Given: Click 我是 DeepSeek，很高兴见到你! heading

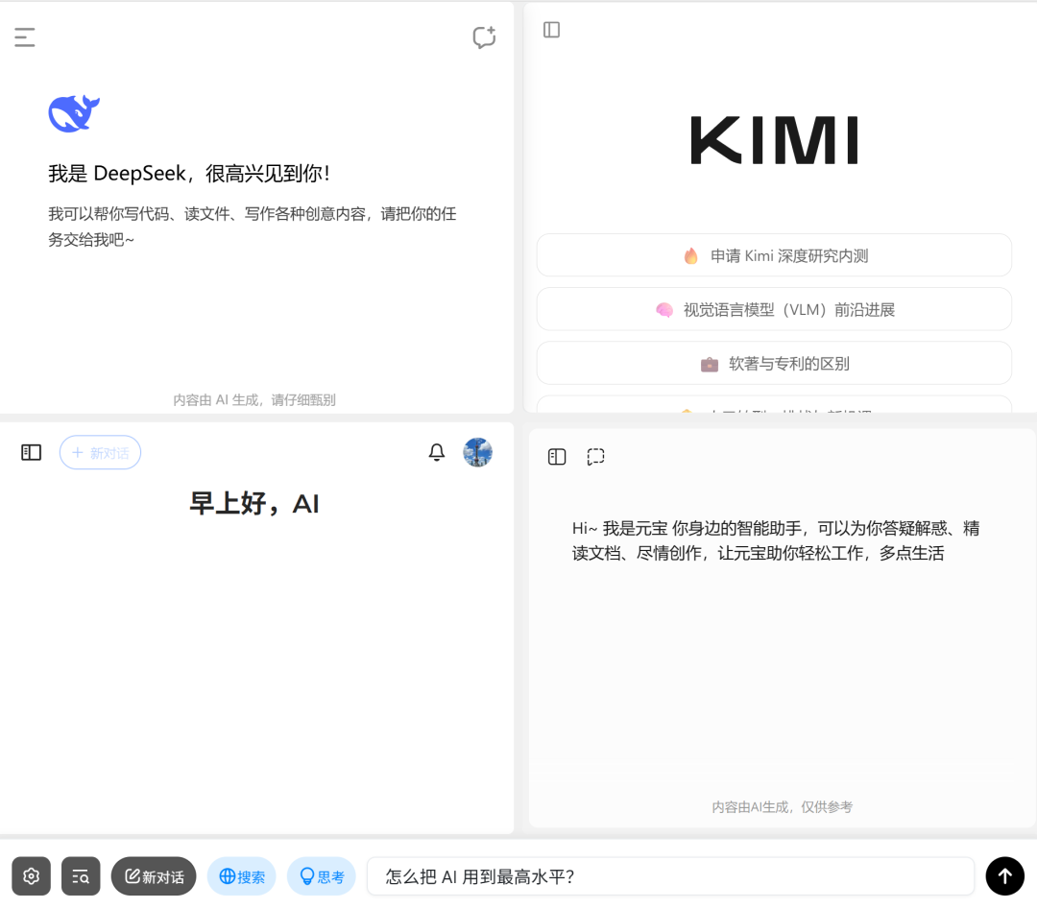Looking at the screenshot, I should pos(189,173).
